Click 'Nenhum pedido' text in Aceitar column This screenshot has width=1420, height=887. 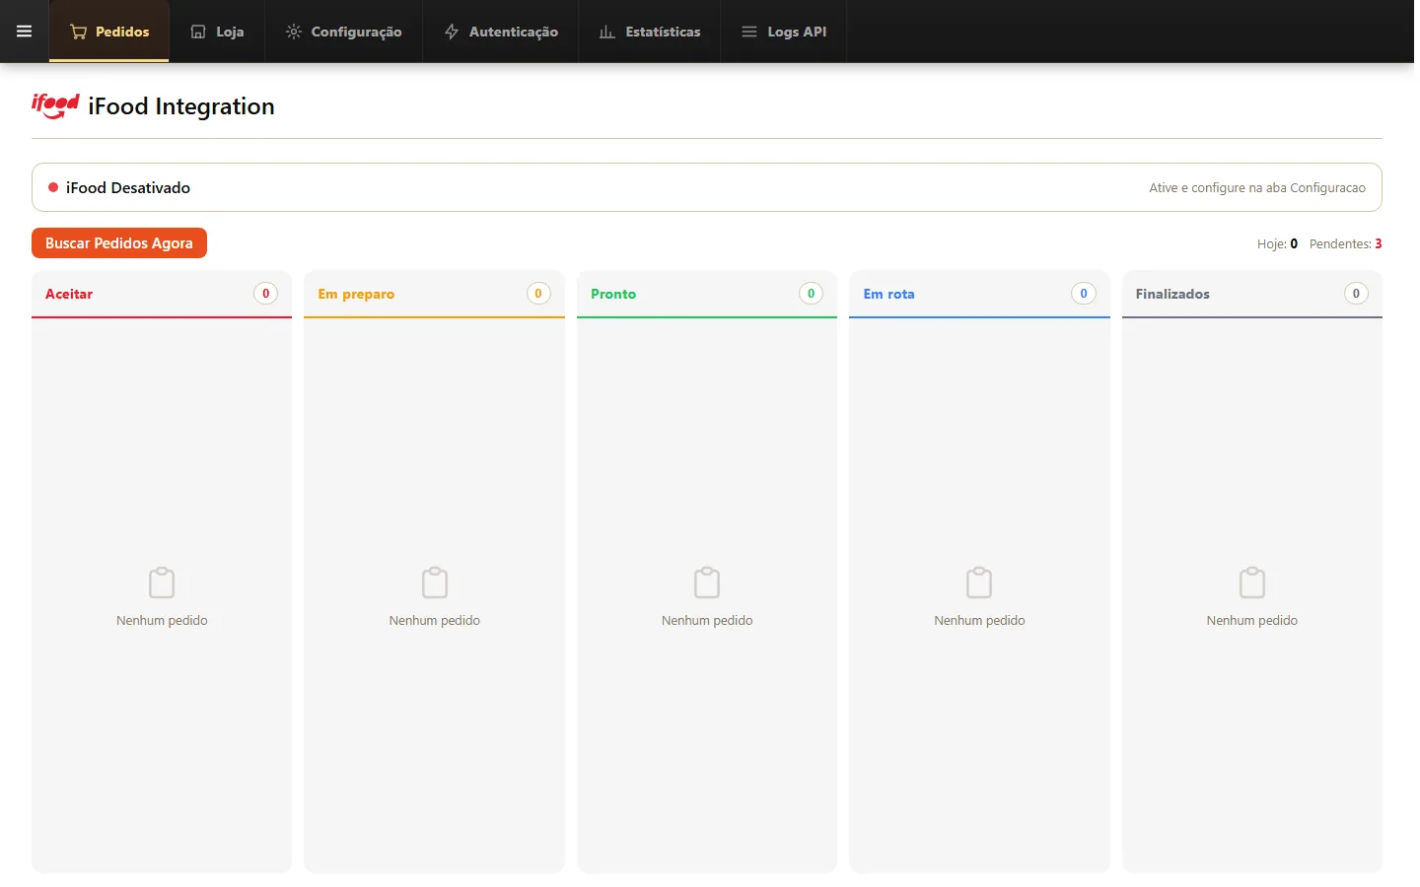[162, 620]
